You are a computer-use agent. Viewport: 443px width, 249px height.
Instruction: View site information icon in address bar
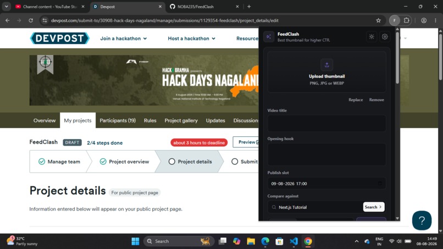pyautogui.click(x=45, y=20)
